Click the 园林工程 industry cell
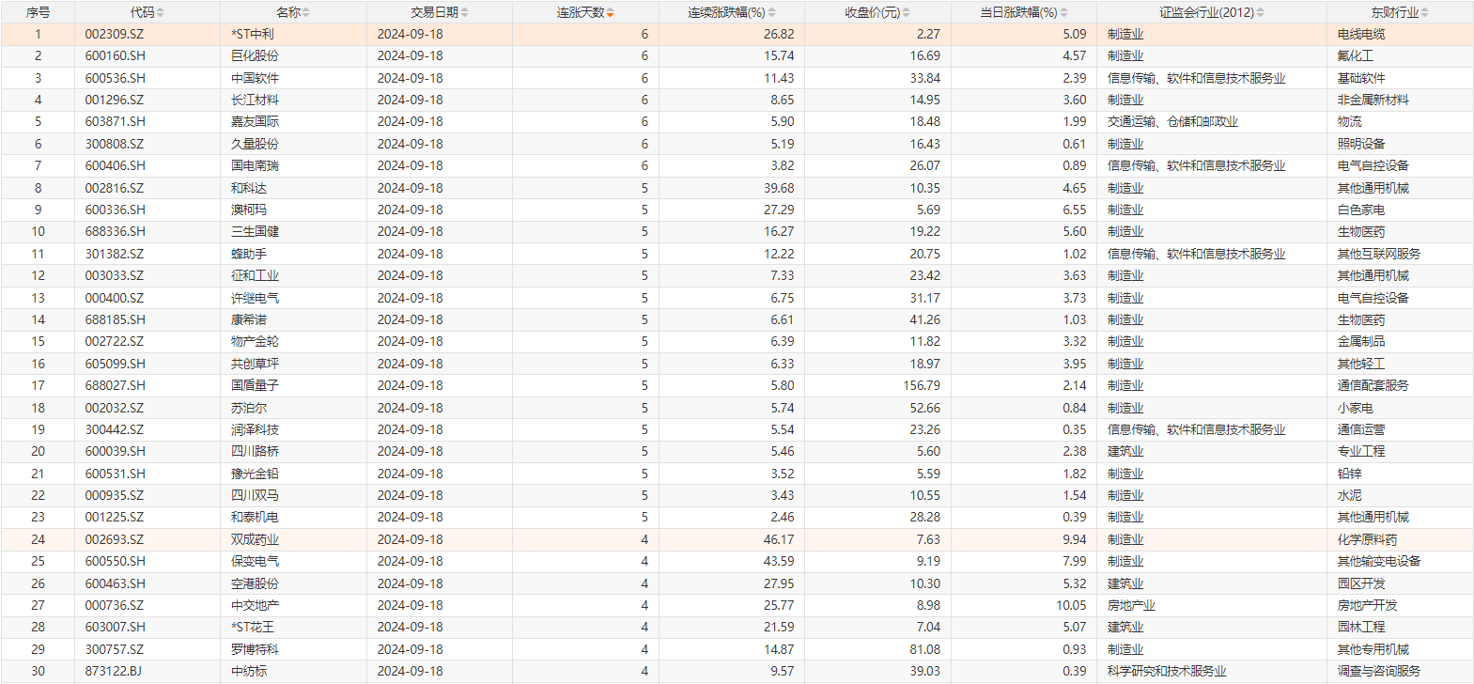Screen dimensions: 1474x684 point(1361,627)
